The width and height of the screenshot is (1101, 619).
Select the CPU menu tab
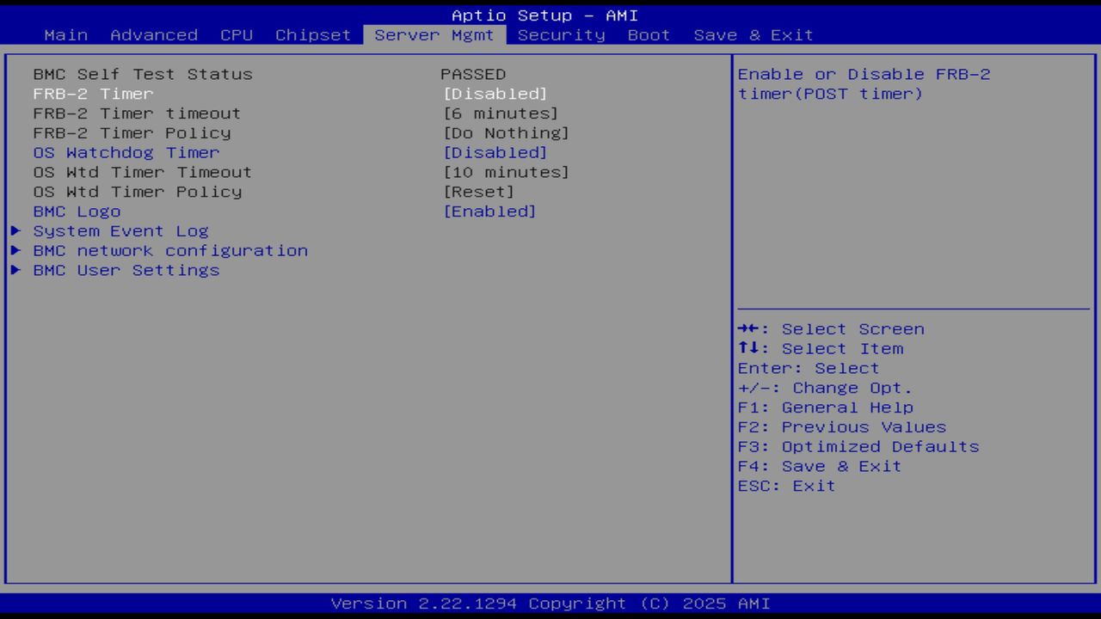tap(237, 34)
